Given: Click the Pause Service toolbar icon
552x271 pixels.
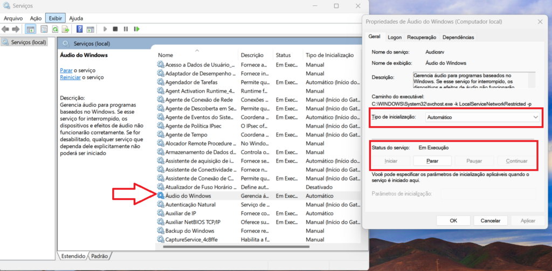Looking at the screenshot, I should 126,29.
